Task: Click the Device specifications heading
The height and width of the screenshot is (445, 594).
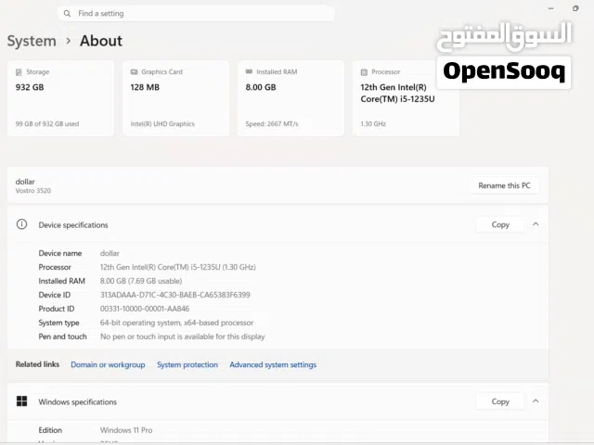Action: 73,225
